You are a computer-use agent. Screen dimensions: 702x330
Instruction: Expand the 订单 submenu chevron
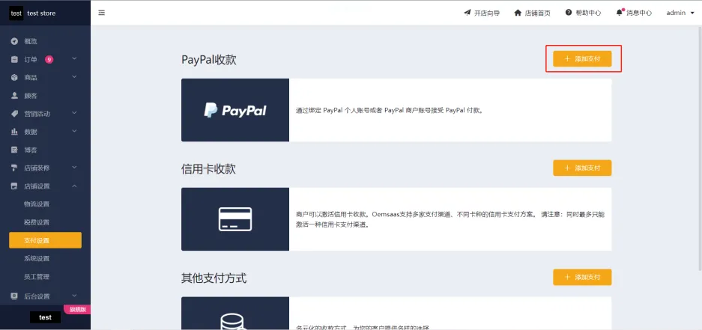click(x=74, y=58)
